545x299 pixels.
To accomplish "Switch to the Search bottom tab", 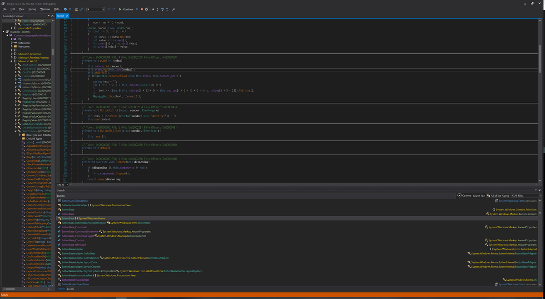I will pos(61,289).
